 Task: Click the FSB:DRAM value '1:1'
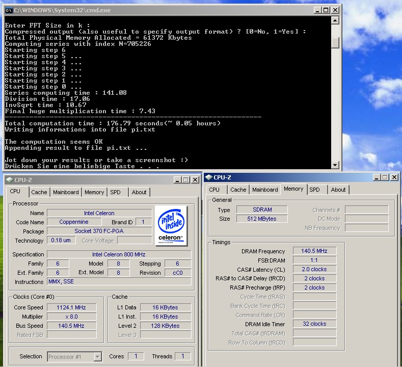coord(314,260)
